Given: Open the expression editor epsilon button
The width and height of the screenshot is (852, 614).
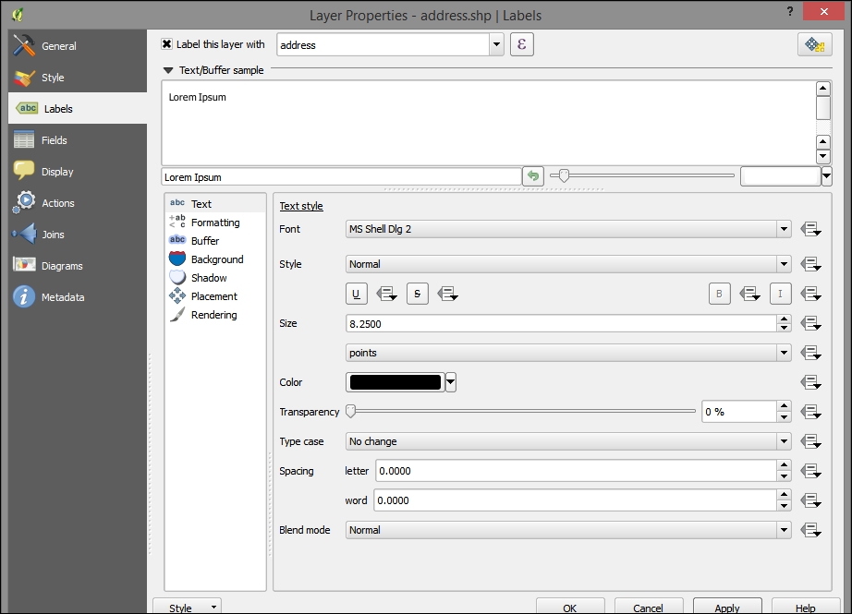Looking at the screenshot, I should coord(522,44).
